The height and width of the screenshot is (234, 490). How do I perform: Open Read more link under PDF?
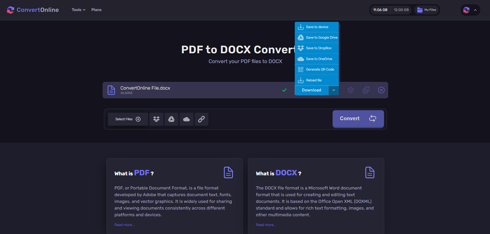tap(124, 225)
